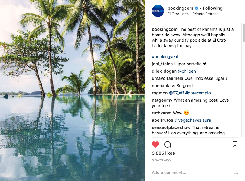Focus the Add a comment field

(x=191, y=173)
